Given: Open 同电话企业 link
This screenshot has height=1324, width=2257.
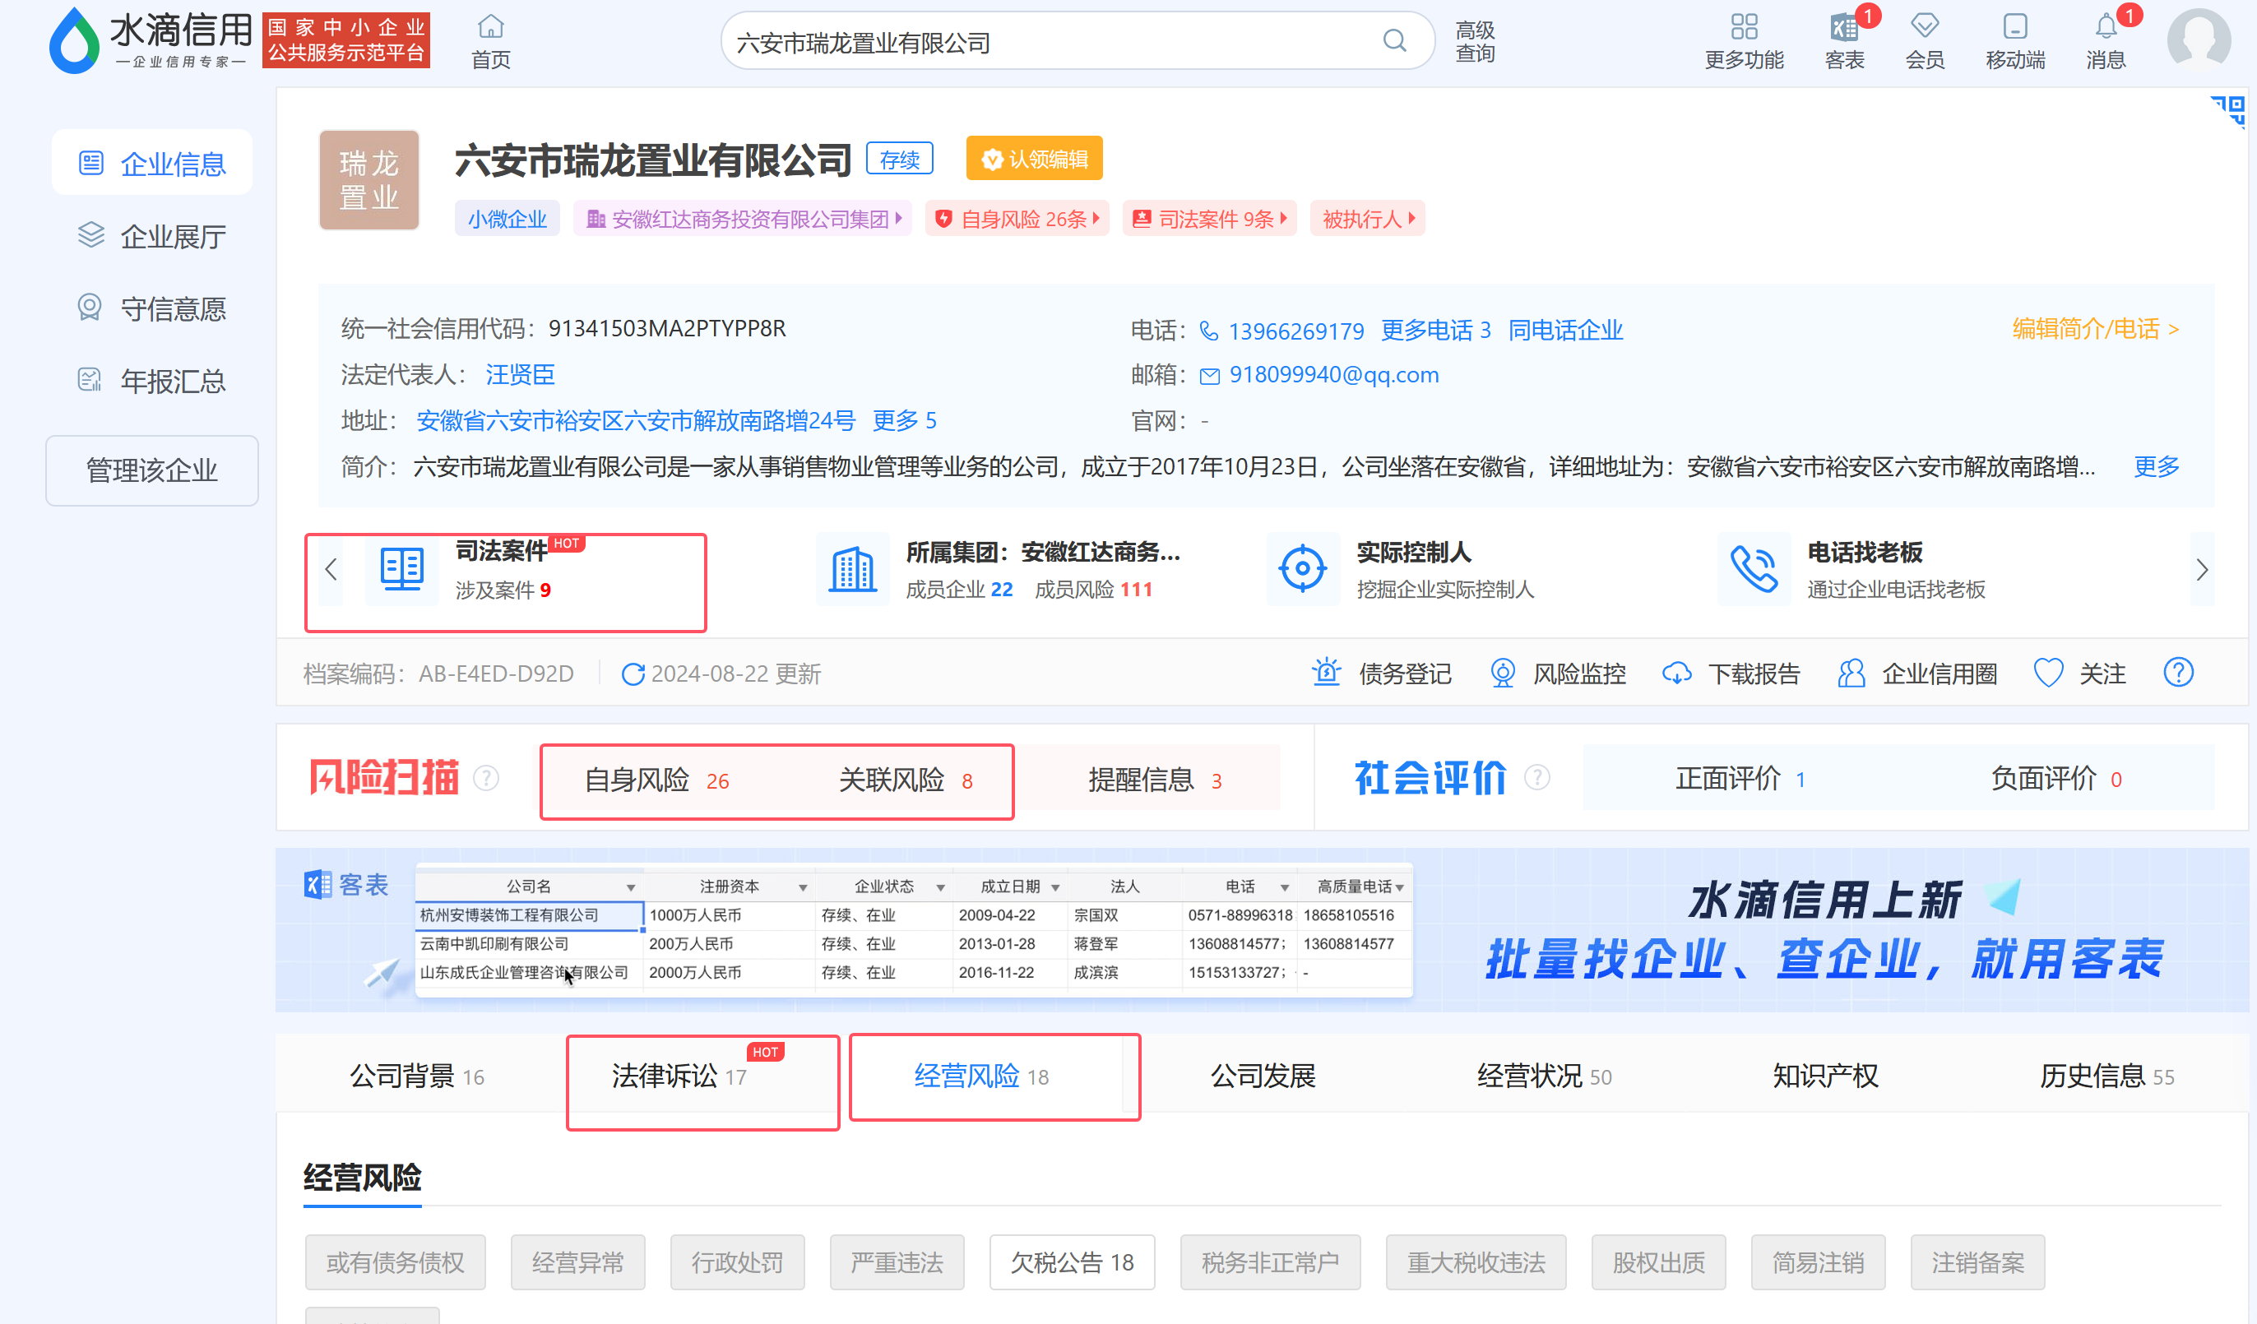Looking at the screenshot, I should tap(1564, 331).
